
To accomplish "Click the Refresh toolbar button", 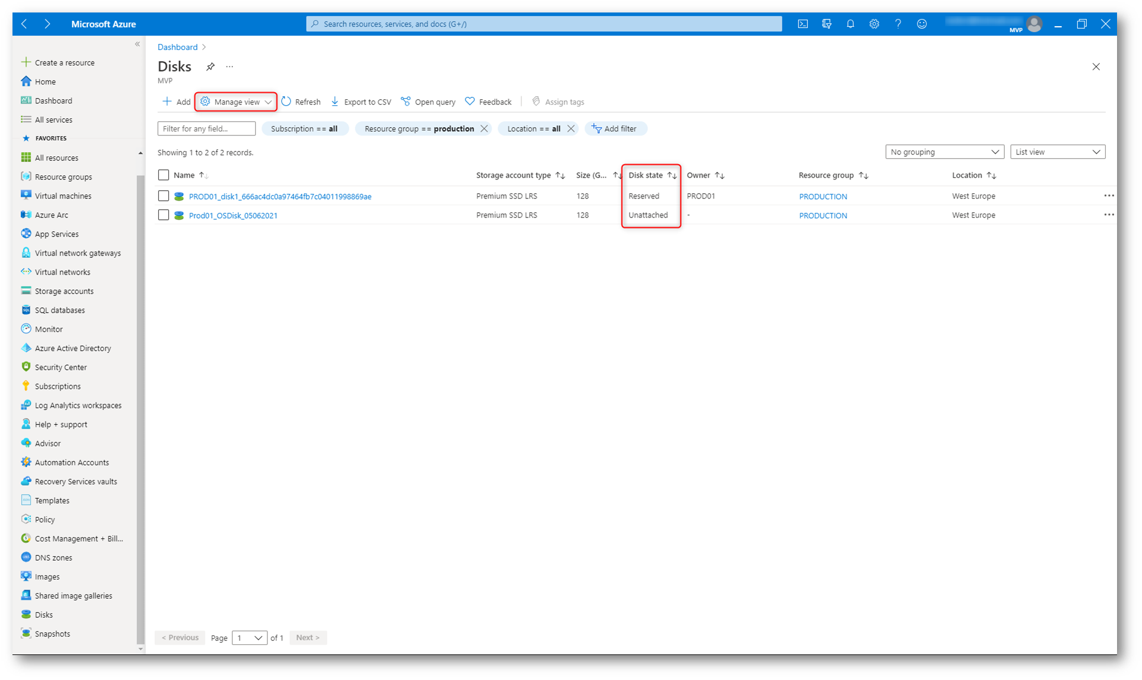I will coord(301,102).
